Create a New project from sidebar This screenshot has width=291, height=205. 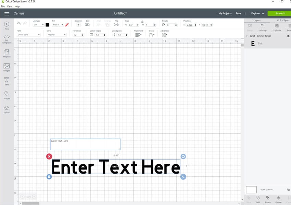coord(7,26)
